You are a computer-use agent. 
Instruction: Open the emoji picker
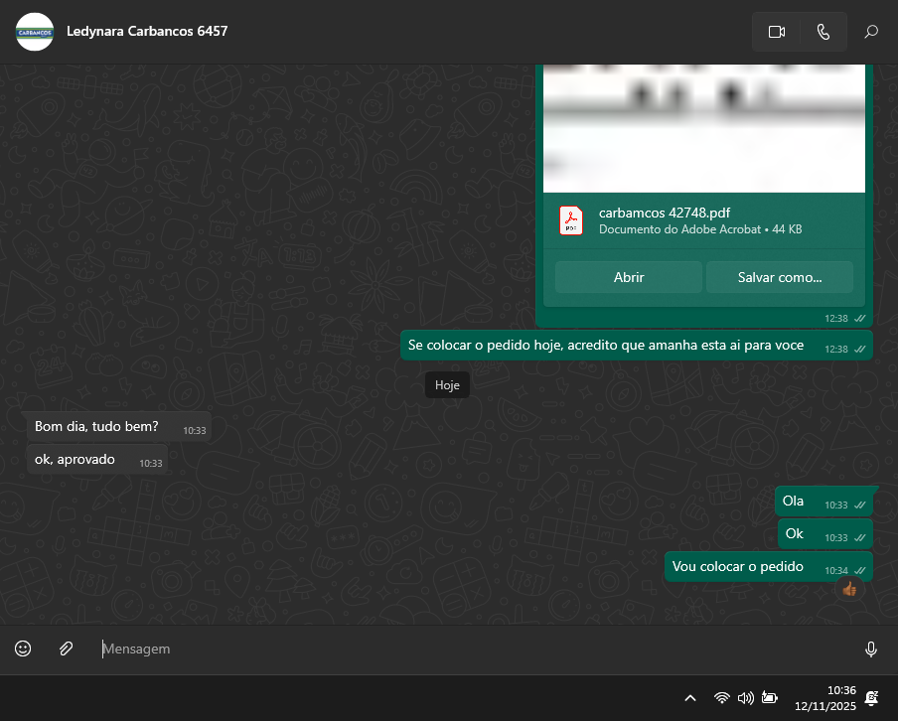pyautogui.click(x=23, y=649)
